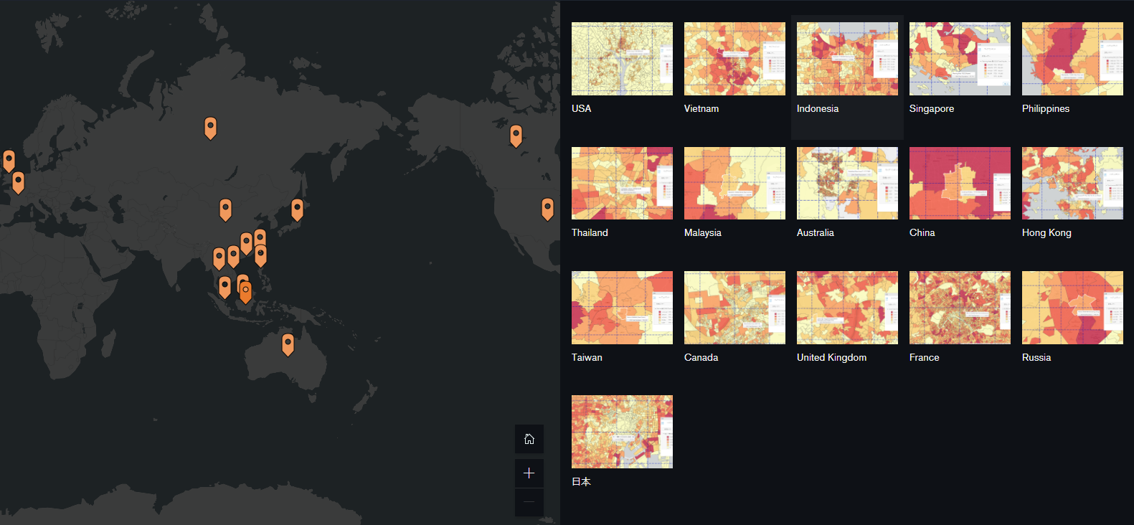Select the map pin located in Australia
Image resolution: width=1134 pixels, height=525 pixels.
pos(288,344)
